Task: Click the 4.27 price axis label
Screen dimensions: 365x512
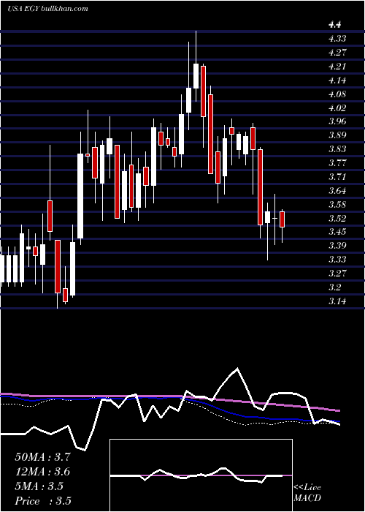Action: (337, 52)
